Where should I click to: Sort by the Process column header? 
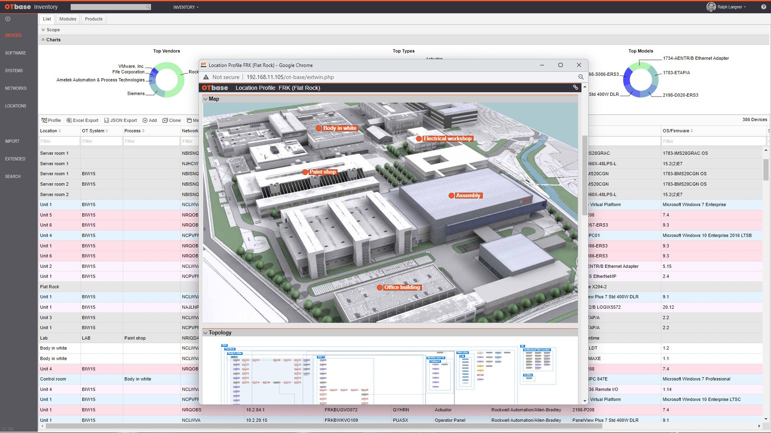coord(134,131)
